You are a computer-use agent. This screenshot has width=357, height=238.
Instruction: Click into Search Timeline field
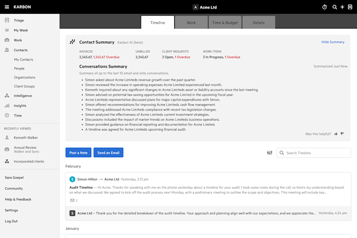[x=314, y=153]
